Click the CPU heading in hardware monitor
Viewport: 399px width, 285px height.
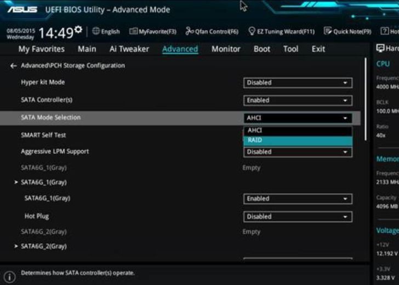(383, 64)
